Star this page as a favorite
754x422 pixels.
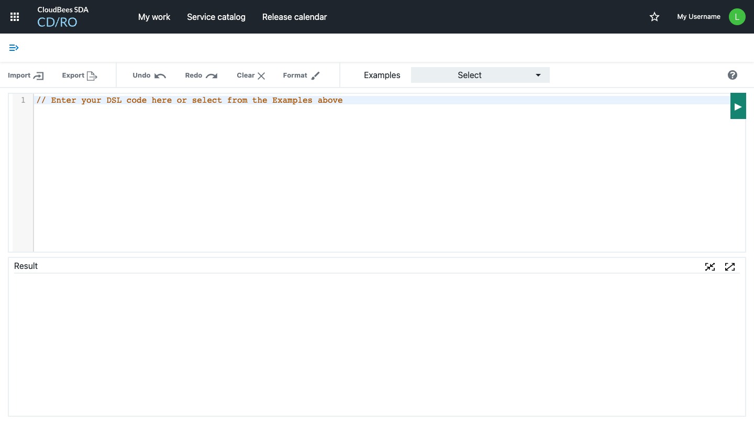tap(654, 16)
